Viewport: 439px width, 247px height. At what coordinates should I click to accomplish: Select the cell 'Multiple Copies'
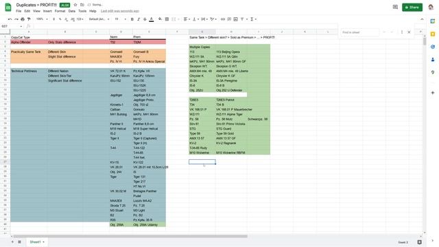pos(202,47)
